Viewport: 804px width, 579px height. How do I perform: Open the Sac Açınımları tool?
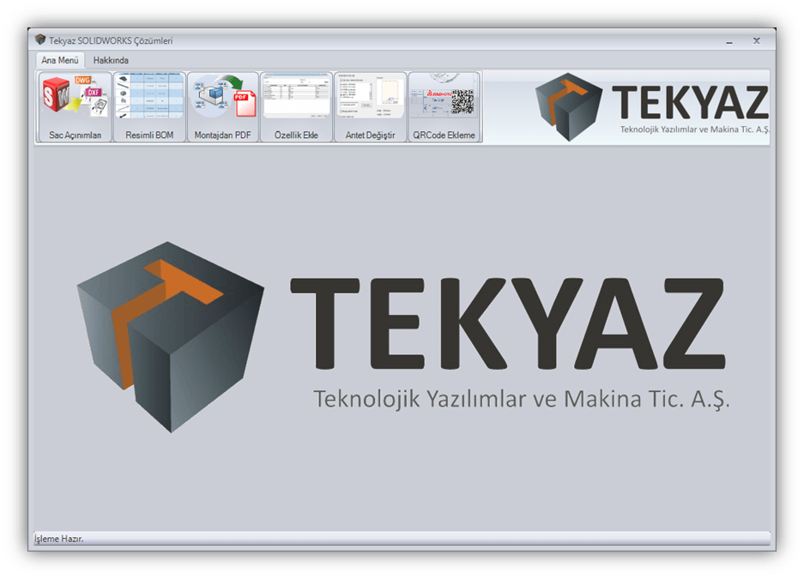75,107
